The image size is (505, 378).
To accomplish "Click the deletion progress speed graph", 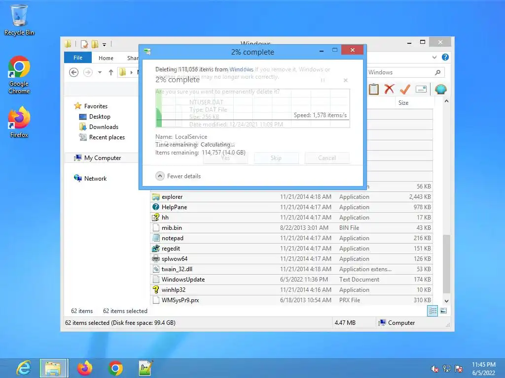I will [252, 108].
